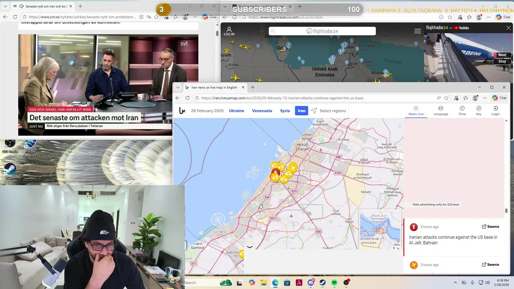Click the 28 February 2026 date text
Viewport: 514px width, 289px height.
point(207,111)
